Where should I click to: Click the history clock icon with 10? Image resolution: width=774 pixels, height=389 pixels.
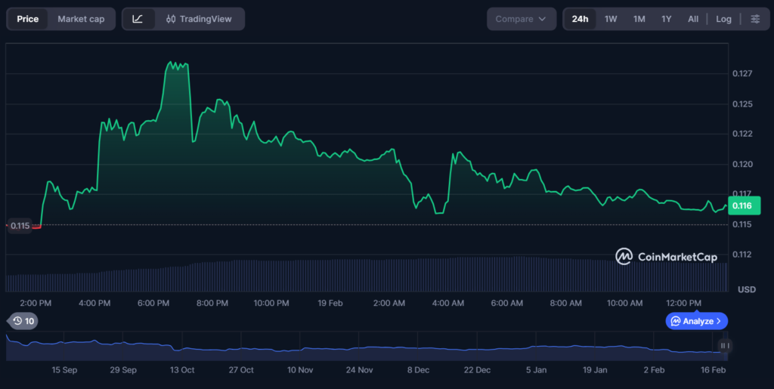point(23,321)
